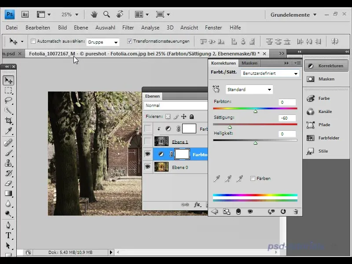Click view previous state icon
The height and width of the screenshot is (264, 352).
(271, 212)
